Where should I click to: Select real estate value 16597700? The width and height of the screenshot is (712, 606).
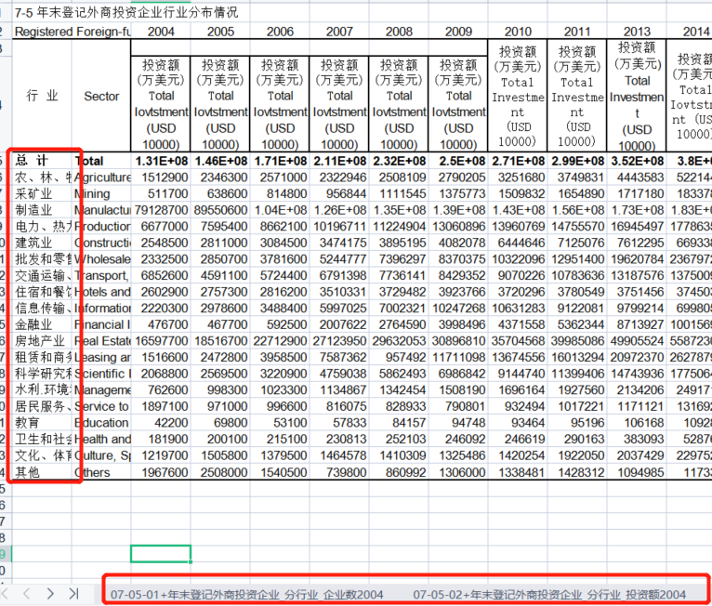(161, 341)
